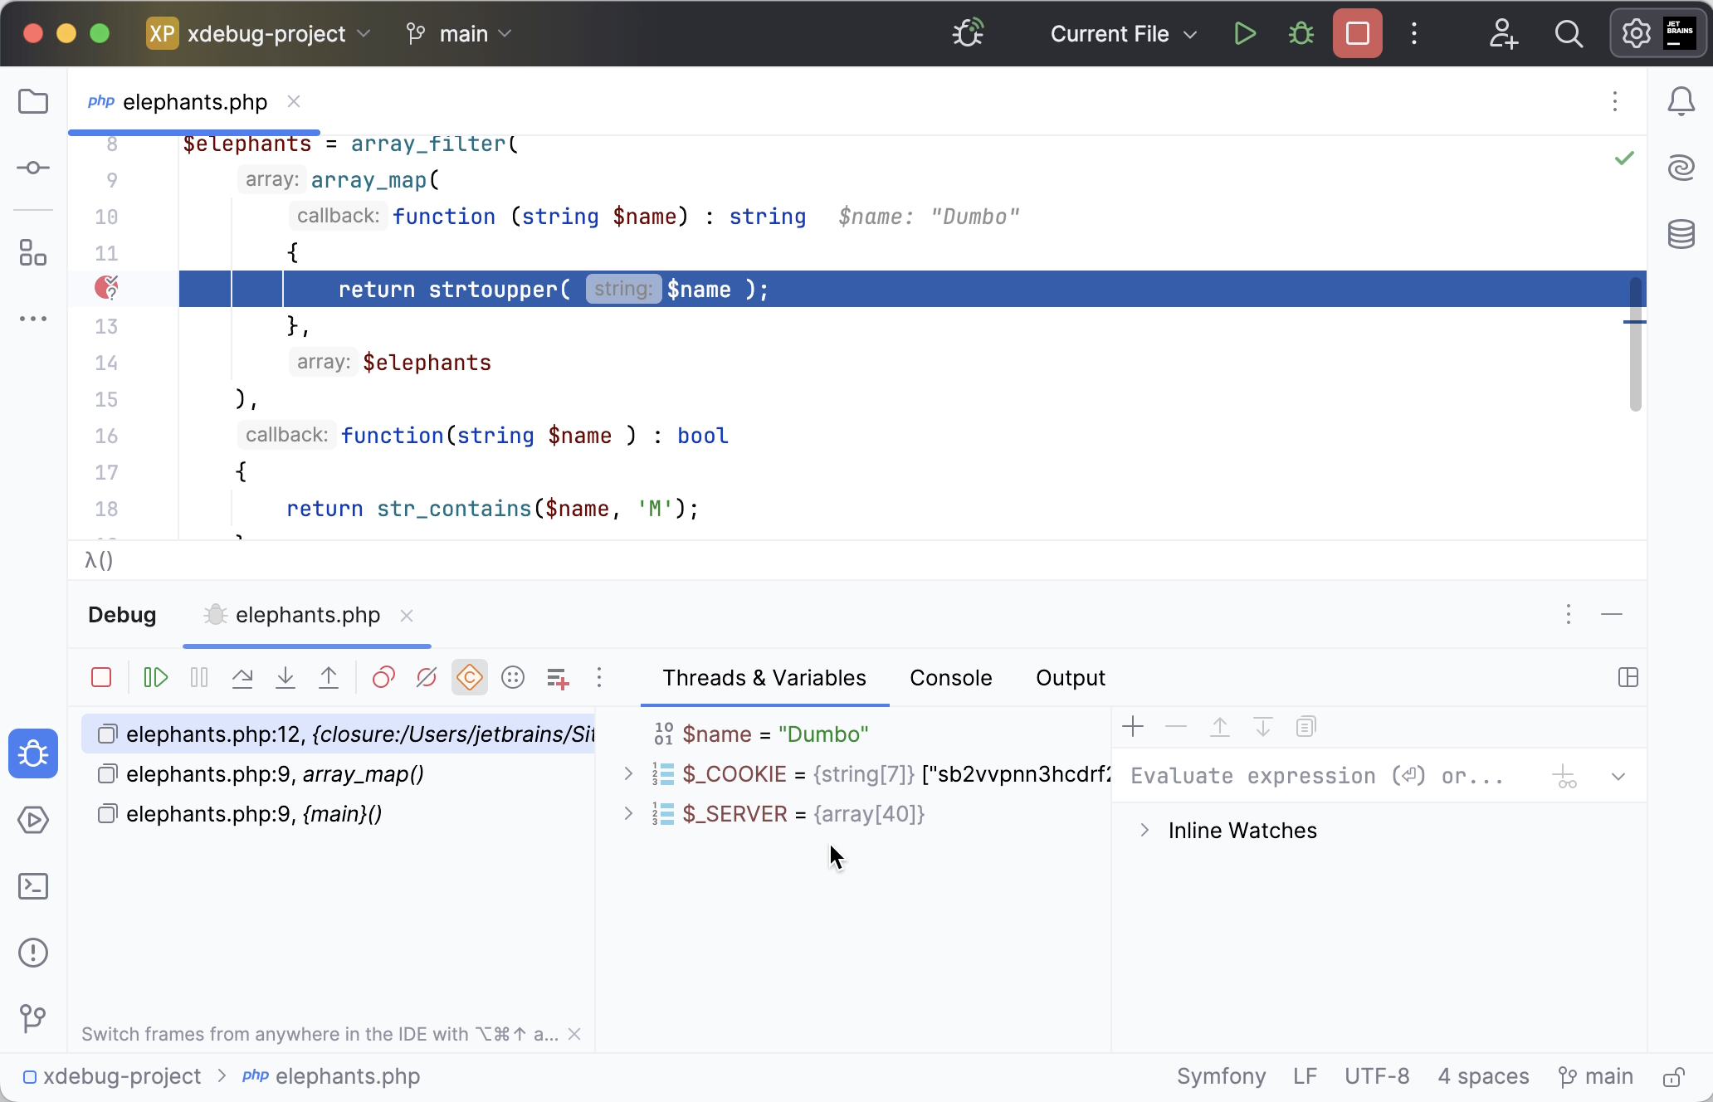This screenshot has height=1102, width=1713.
Task: Resume the paused program
Action: [156, 677]
